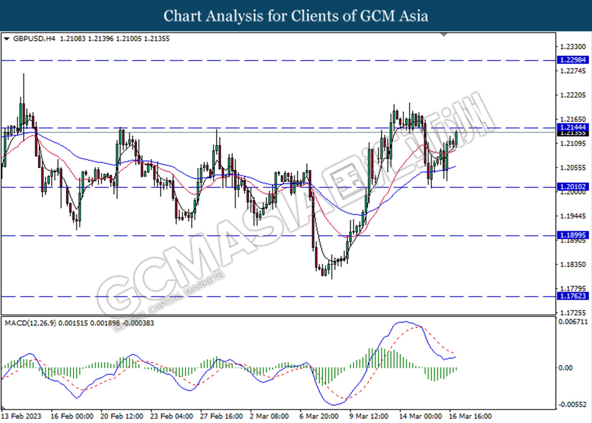
Task: Click the 16 Feb 00:00 time label
Action: [72, 416]
